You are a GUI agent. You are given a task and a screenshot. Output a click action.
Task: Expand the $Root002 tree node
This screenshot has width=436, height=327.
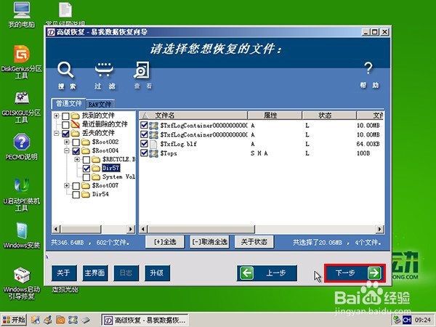coord(67,142)
